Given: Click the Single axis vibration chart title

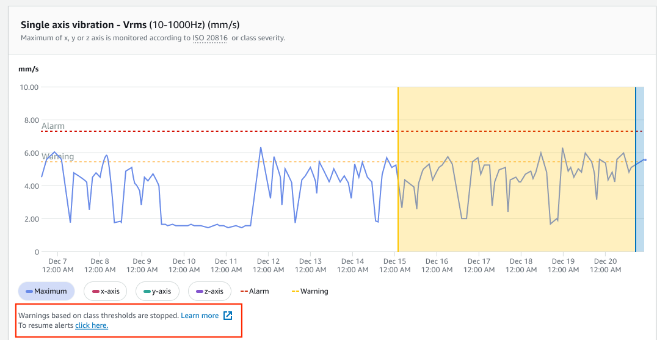Looking at the screenshot, I should coord(130,24).
